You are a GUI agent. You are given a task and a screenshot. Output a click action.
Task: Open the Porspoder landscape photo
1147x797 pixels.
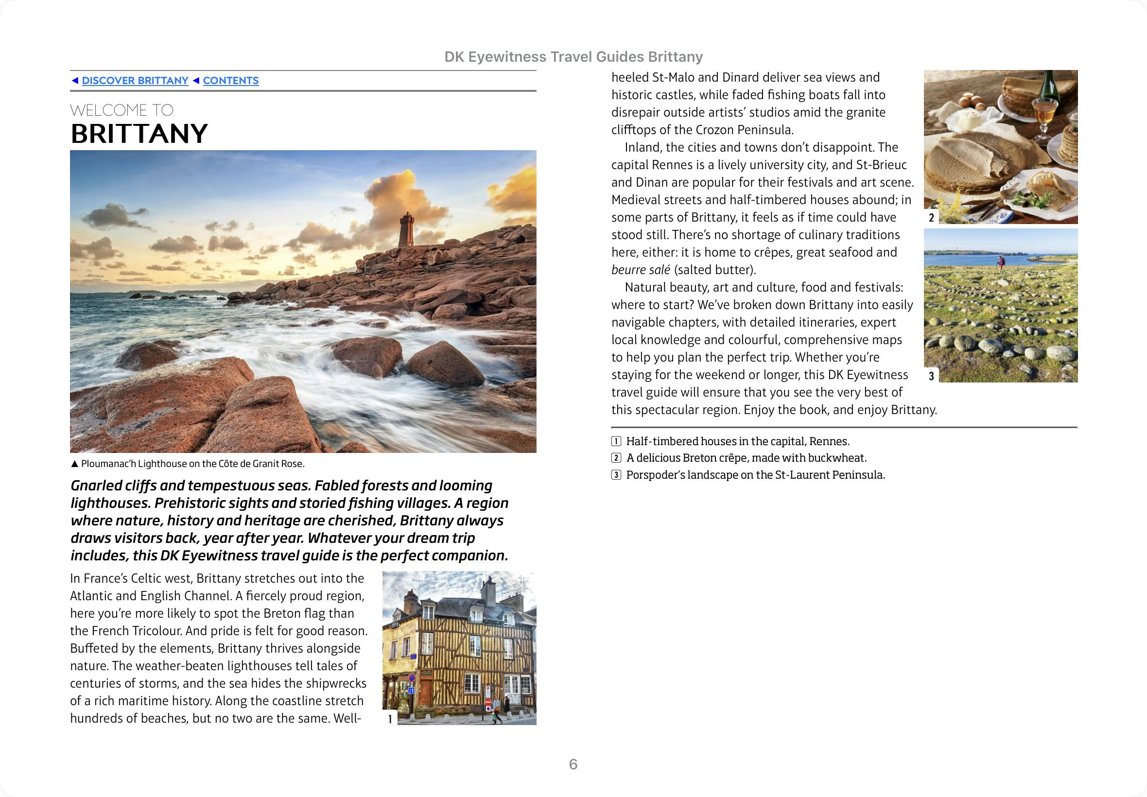pyautogui.click(x=1000, y=305)
